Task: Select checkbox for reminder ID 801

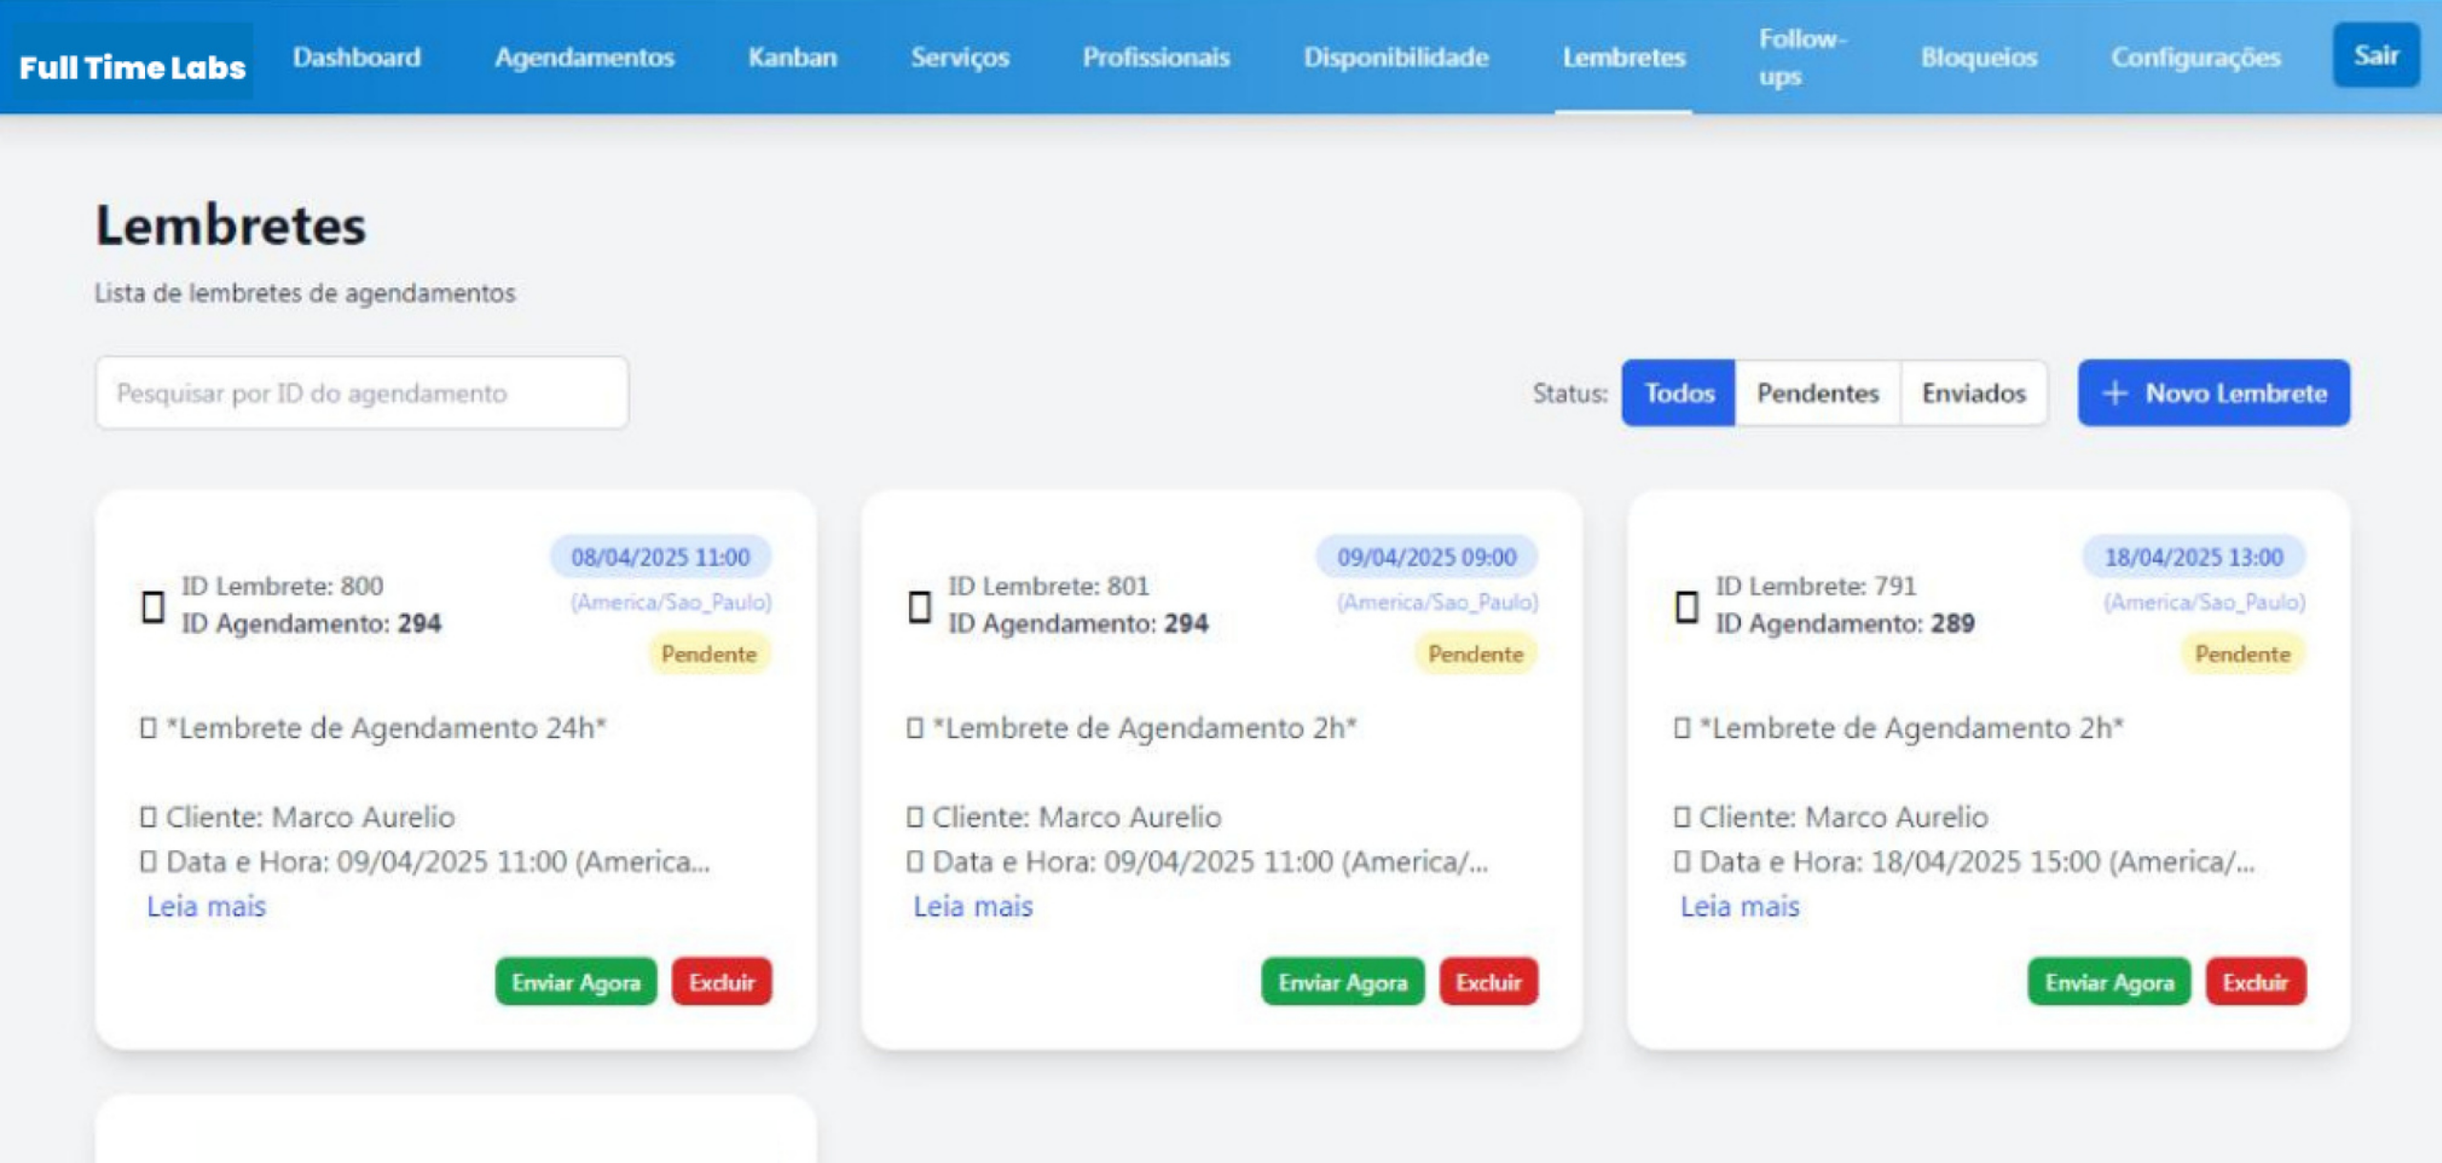Action: pos(919,606)
